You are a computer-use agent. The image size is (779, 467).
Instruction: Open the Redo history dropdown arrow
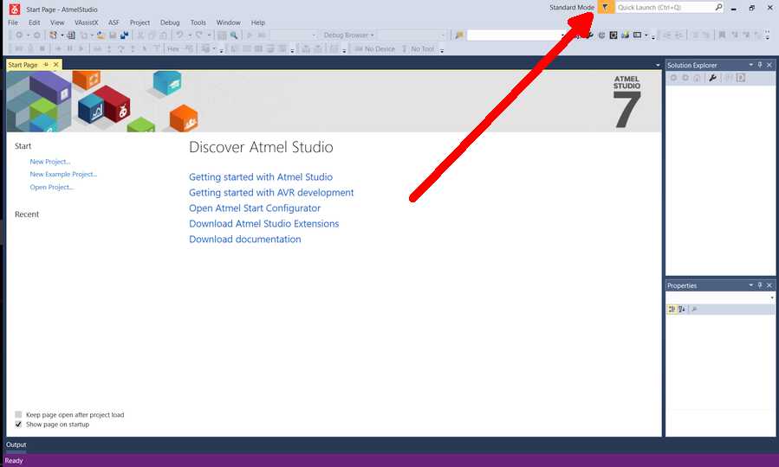point(209,35)
